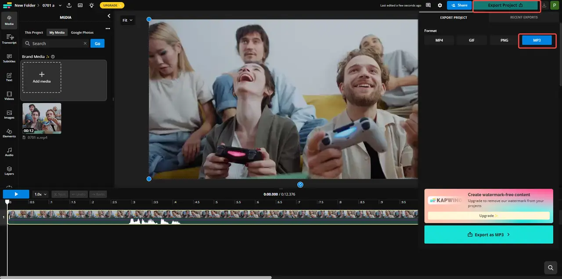
Task: Open the Images sidebar section
Action: [x=9, y=114]
